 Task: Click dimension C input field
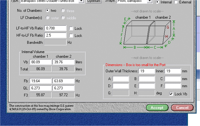173,79
